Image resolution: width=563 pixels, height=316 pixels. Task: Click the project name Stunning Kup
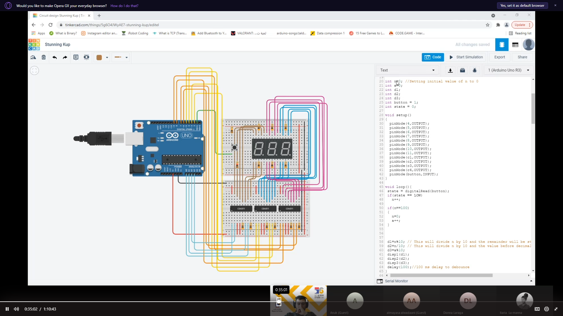point(57,44)
